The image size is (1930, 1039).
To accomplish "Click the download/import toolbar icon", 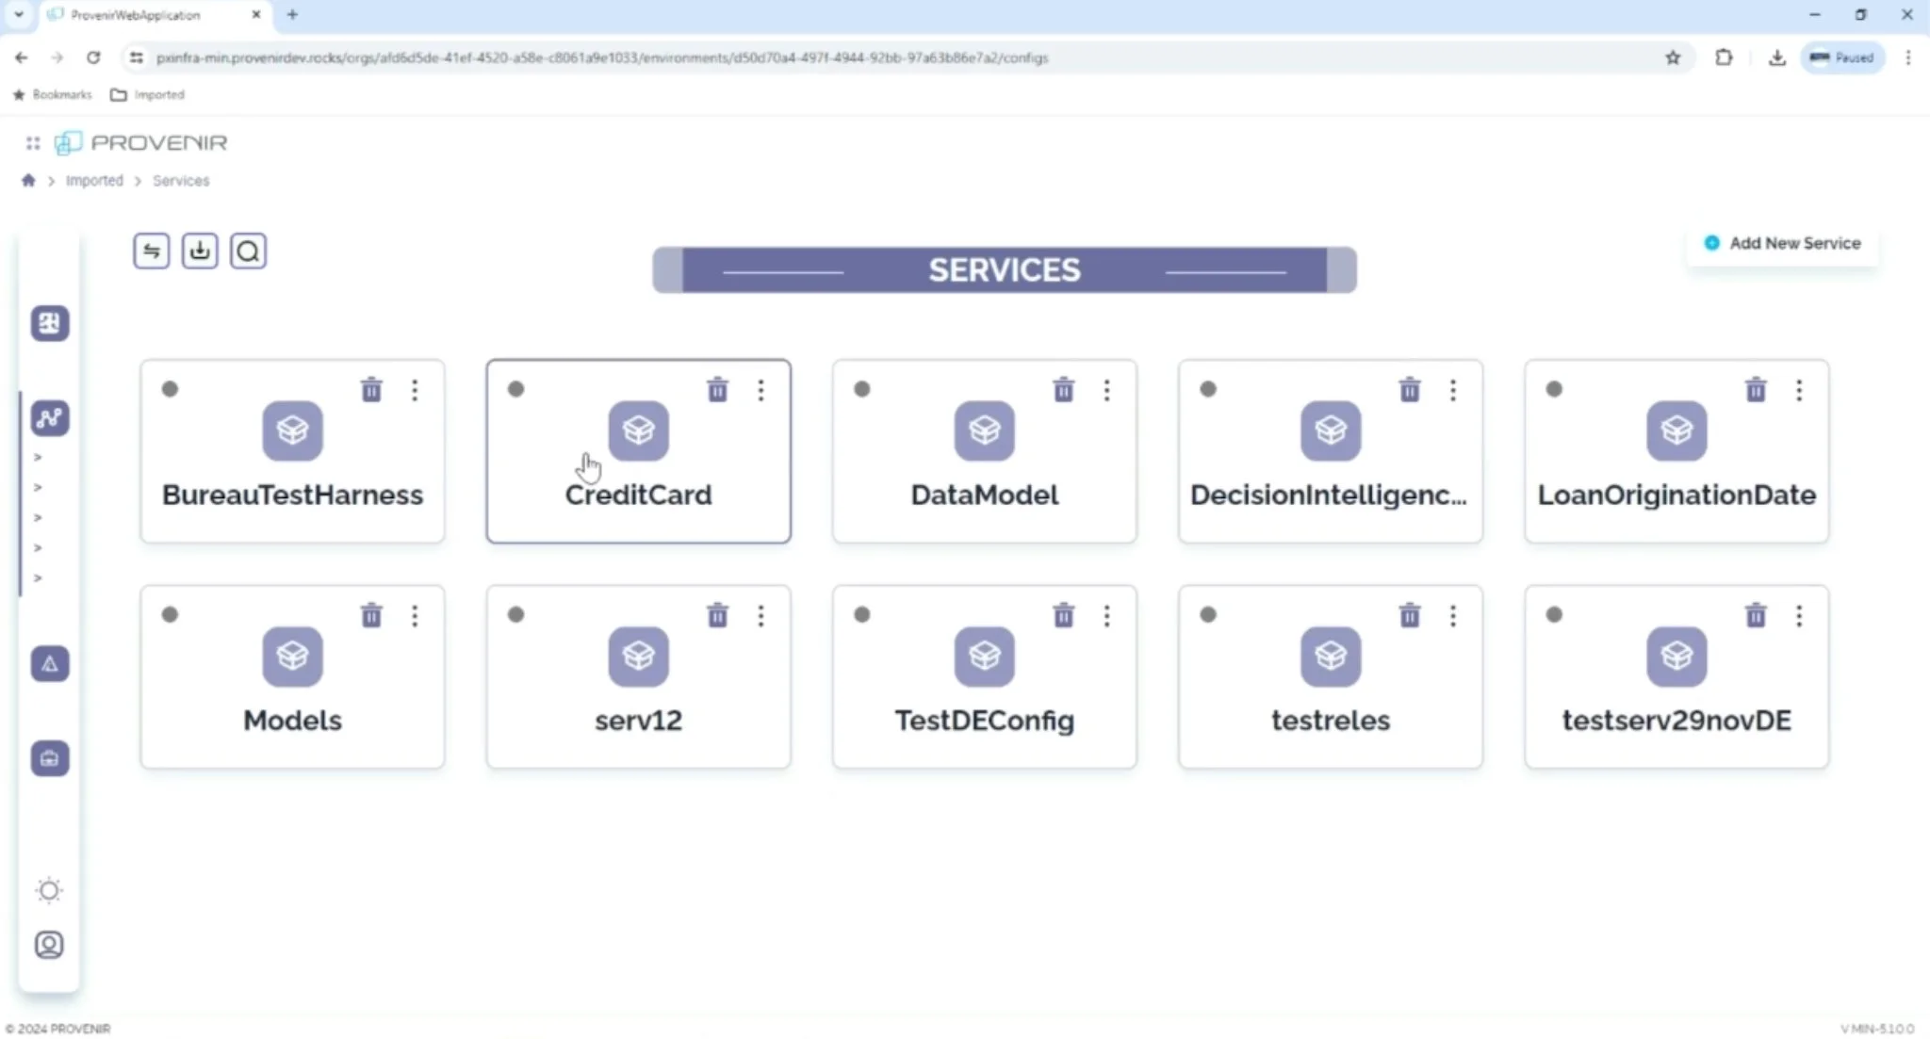I will click(200, 252).
